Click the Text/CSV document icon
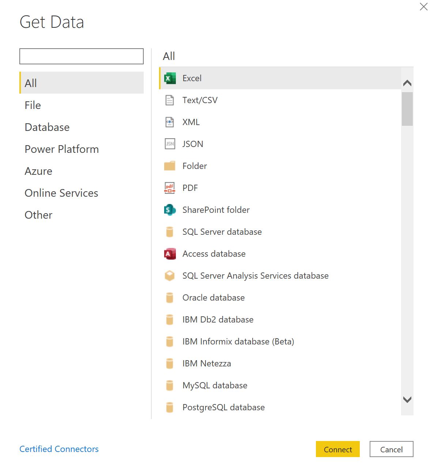 169,100
